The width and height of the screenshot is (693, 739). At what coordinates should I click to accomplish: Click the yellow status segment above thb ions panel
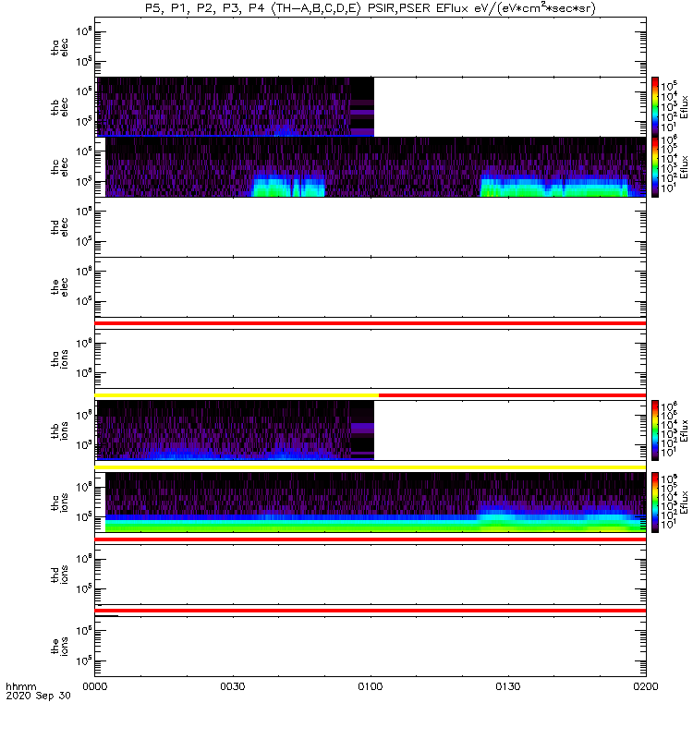pyautogui.click(x=237, y=395)
